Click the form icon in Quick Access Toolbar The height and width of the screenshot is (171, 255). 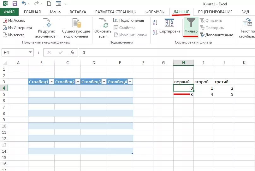tap(58, 3)
